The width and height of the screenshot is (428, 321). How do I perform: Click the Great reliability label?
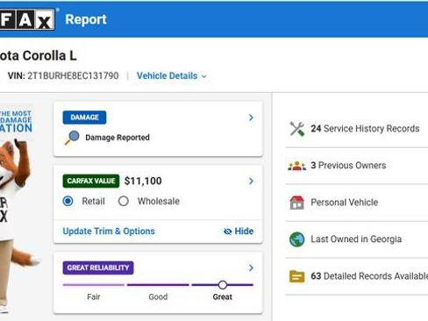click(223, 297)
